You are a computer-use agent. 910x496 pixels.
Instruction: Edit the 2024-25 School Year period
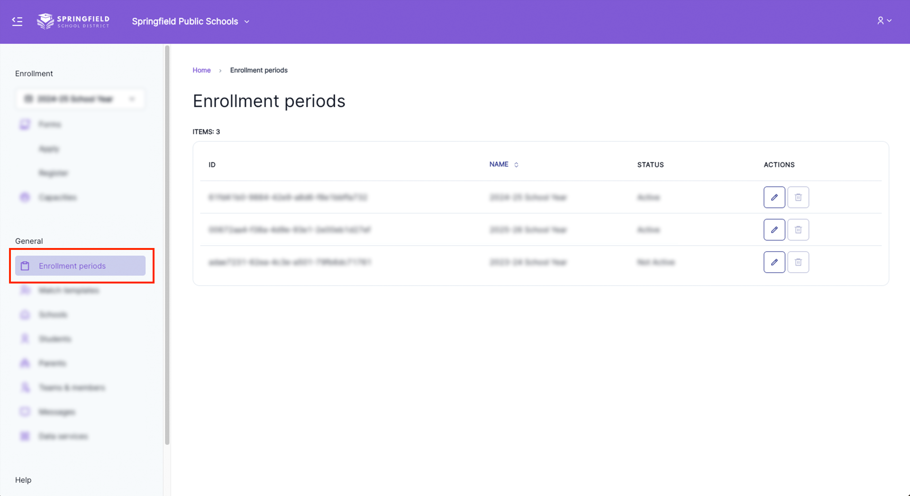pyautogui.click(x=774, y=197)
